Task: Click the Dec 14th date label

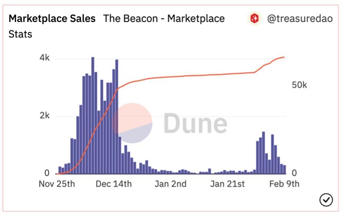Action: pos(113,184)
